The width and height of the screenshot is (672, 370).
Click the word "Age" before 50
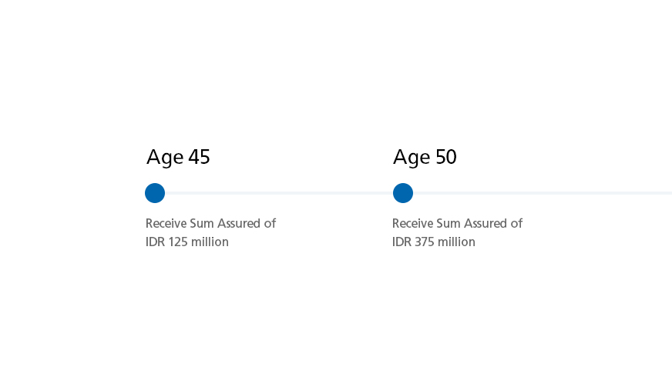(412, 158)
